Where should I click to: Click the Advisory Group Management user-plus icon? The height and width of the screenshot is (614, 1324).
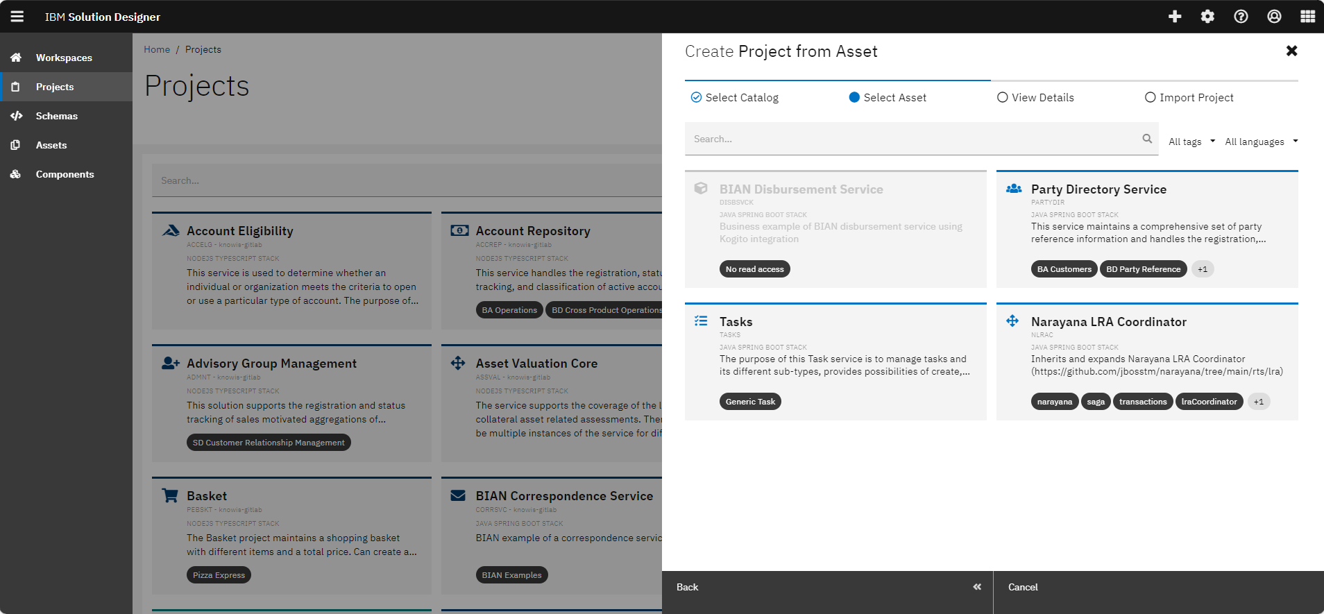tap(171, 363)
